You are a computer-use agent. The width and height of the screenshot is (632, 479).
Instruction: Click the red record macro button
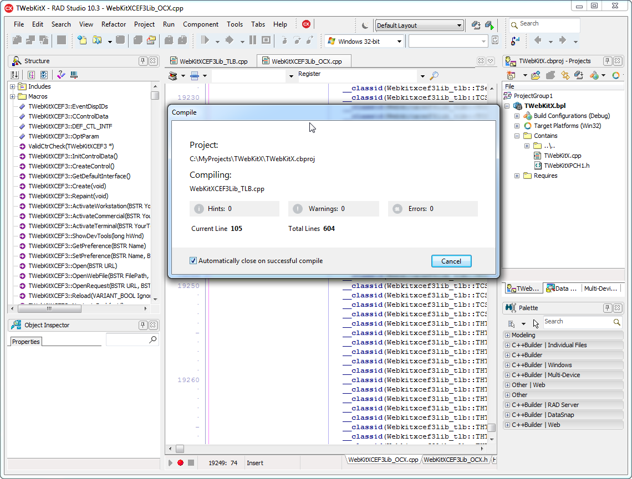click(181, 463)
